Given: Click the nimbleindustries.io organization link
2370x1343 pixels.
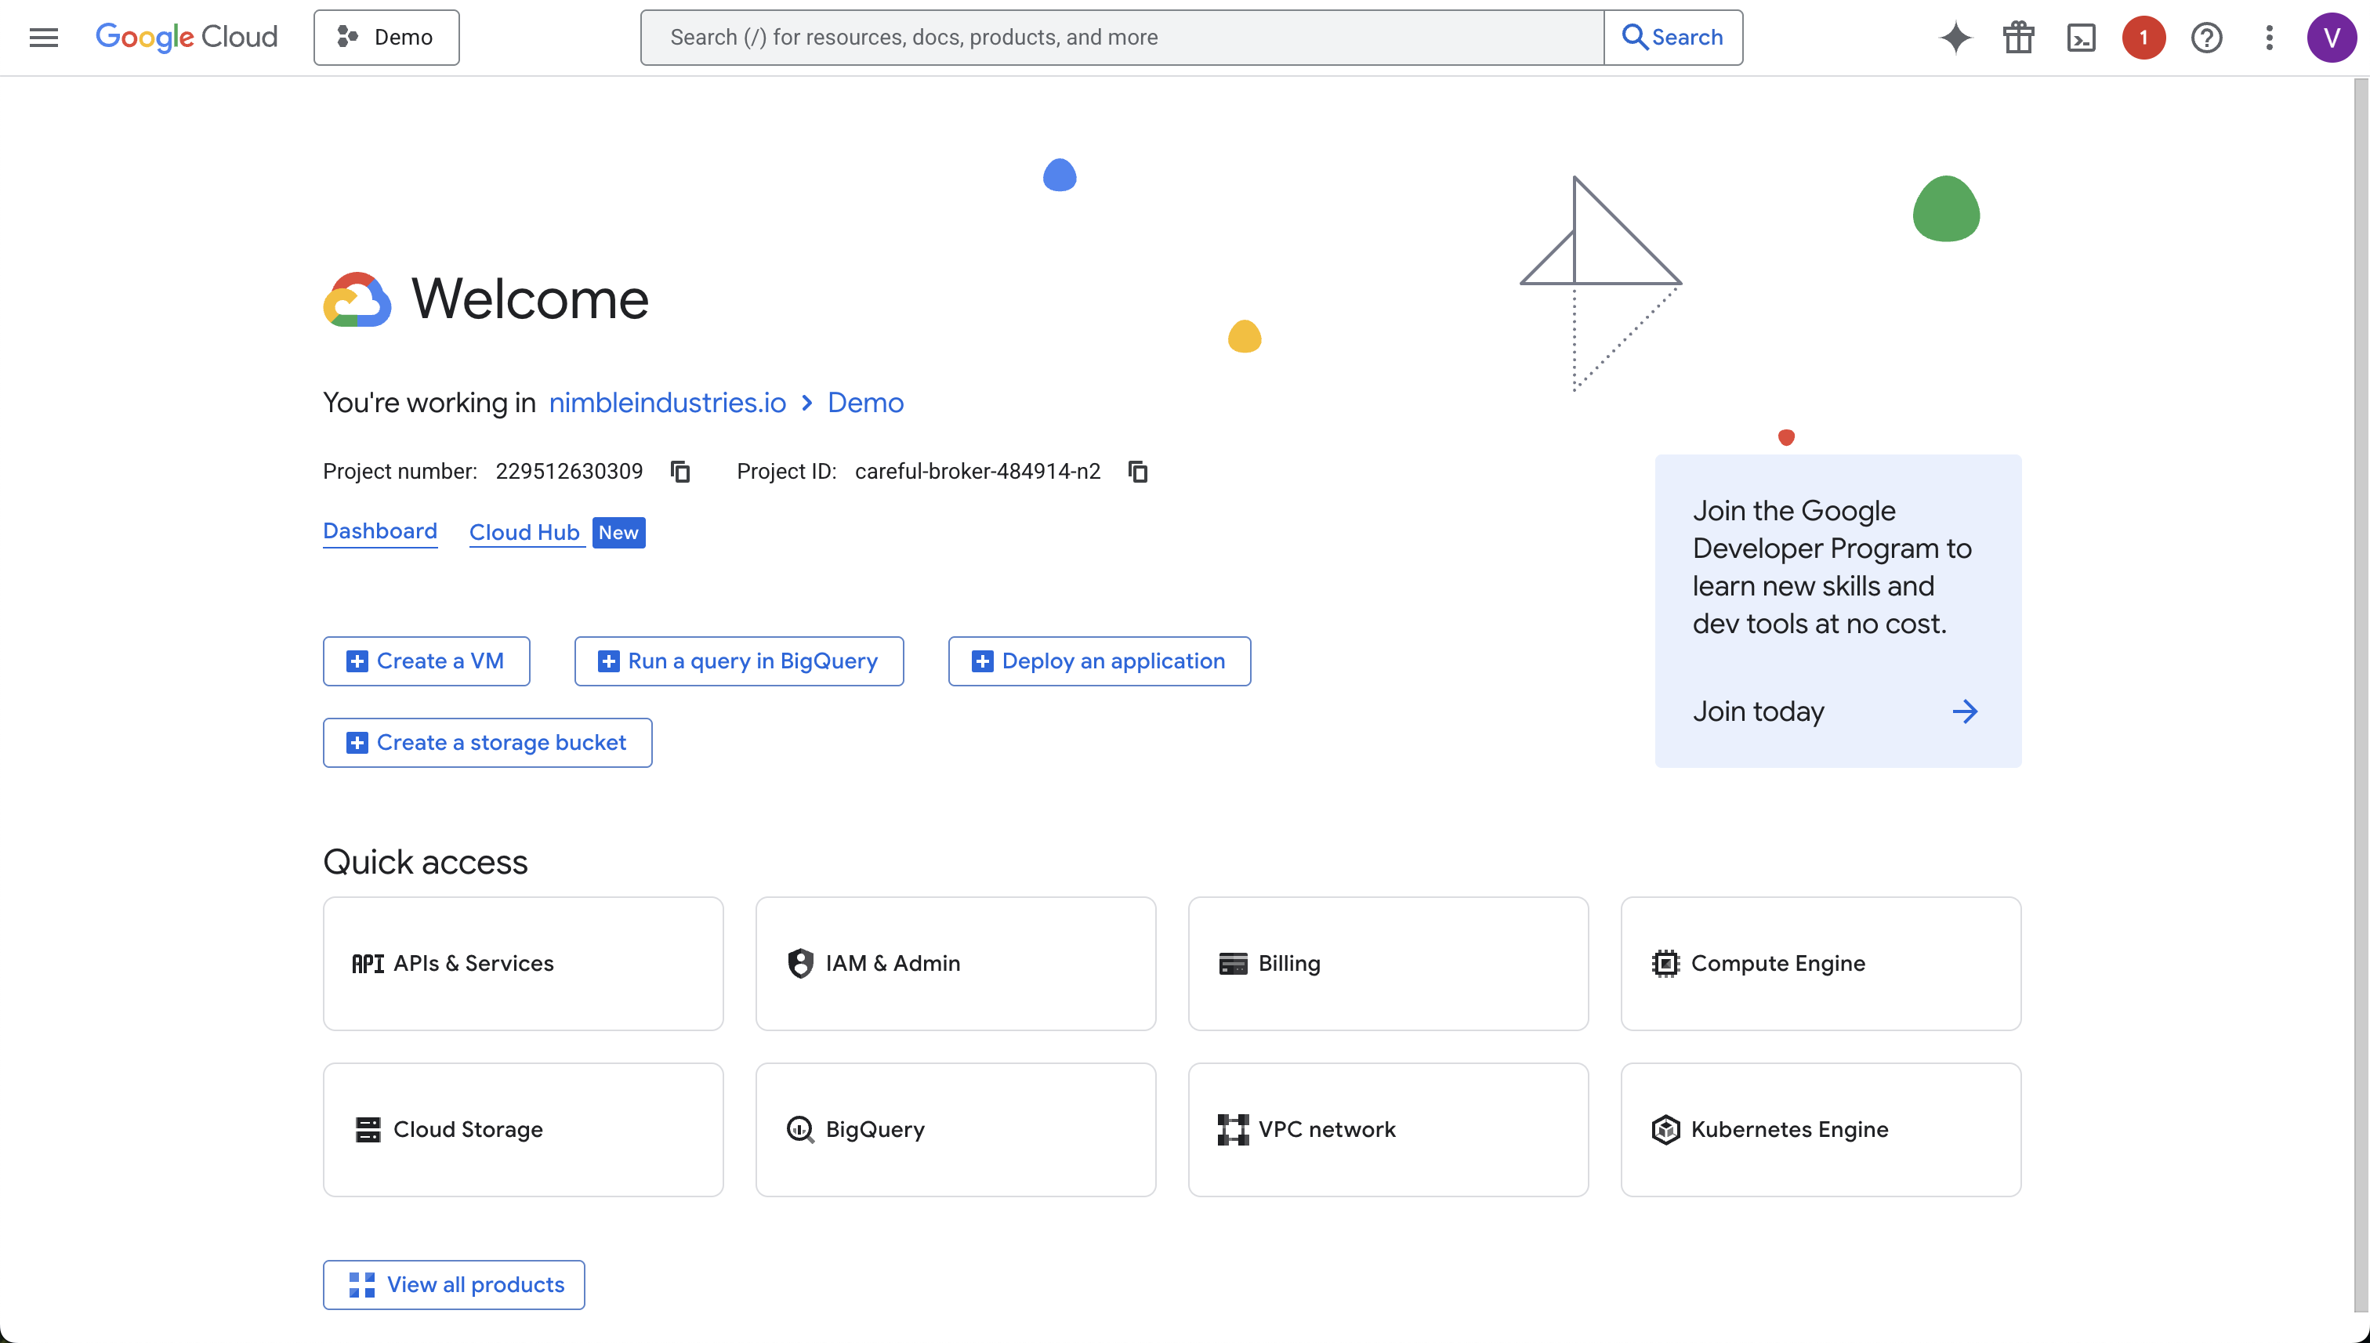Looking at the screenshot, I should tap(666, 402).
